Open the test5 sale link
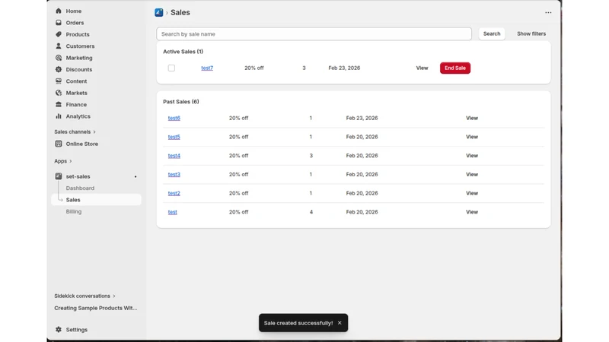This screenshot has height=342, width=609. tap(174, 137)
